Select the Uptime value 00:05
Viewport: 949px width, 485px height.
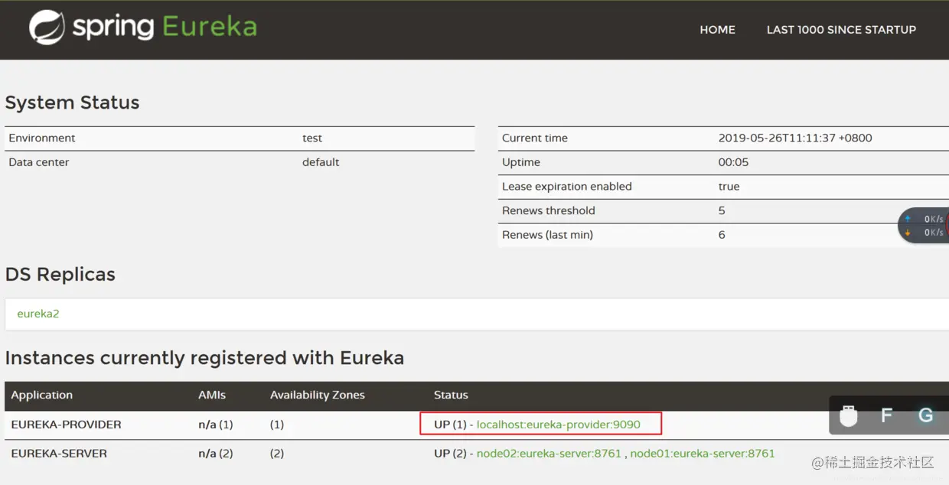tap(733, 162)
